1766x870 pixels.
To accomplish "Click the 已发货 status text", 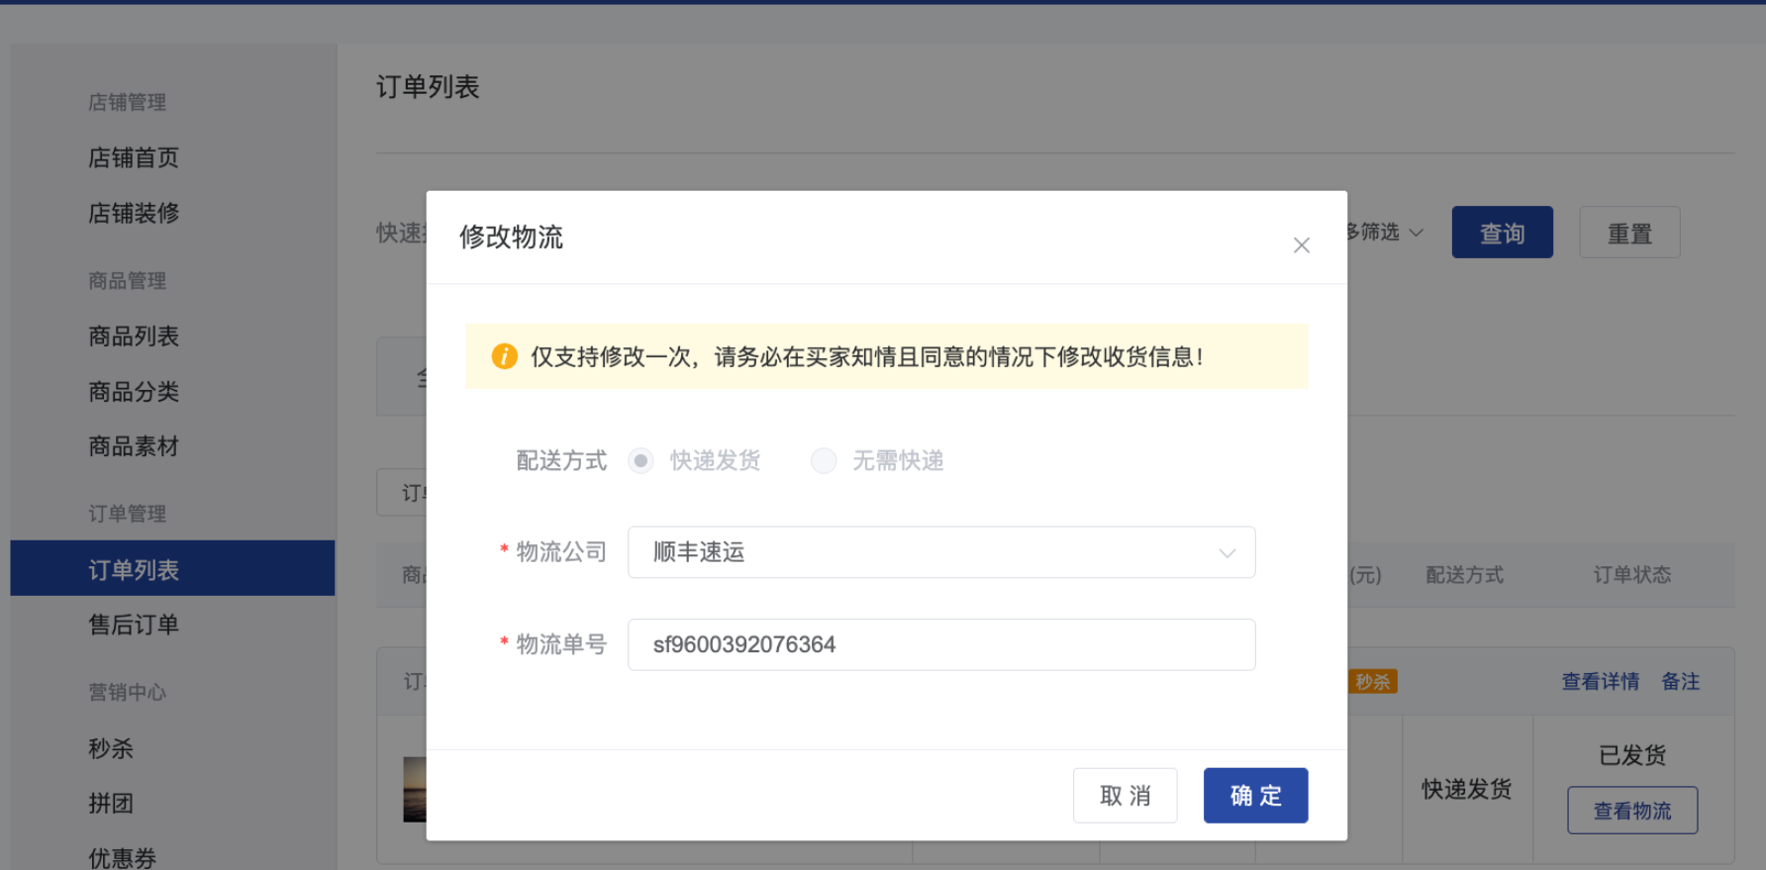I will click(1633, 755).
